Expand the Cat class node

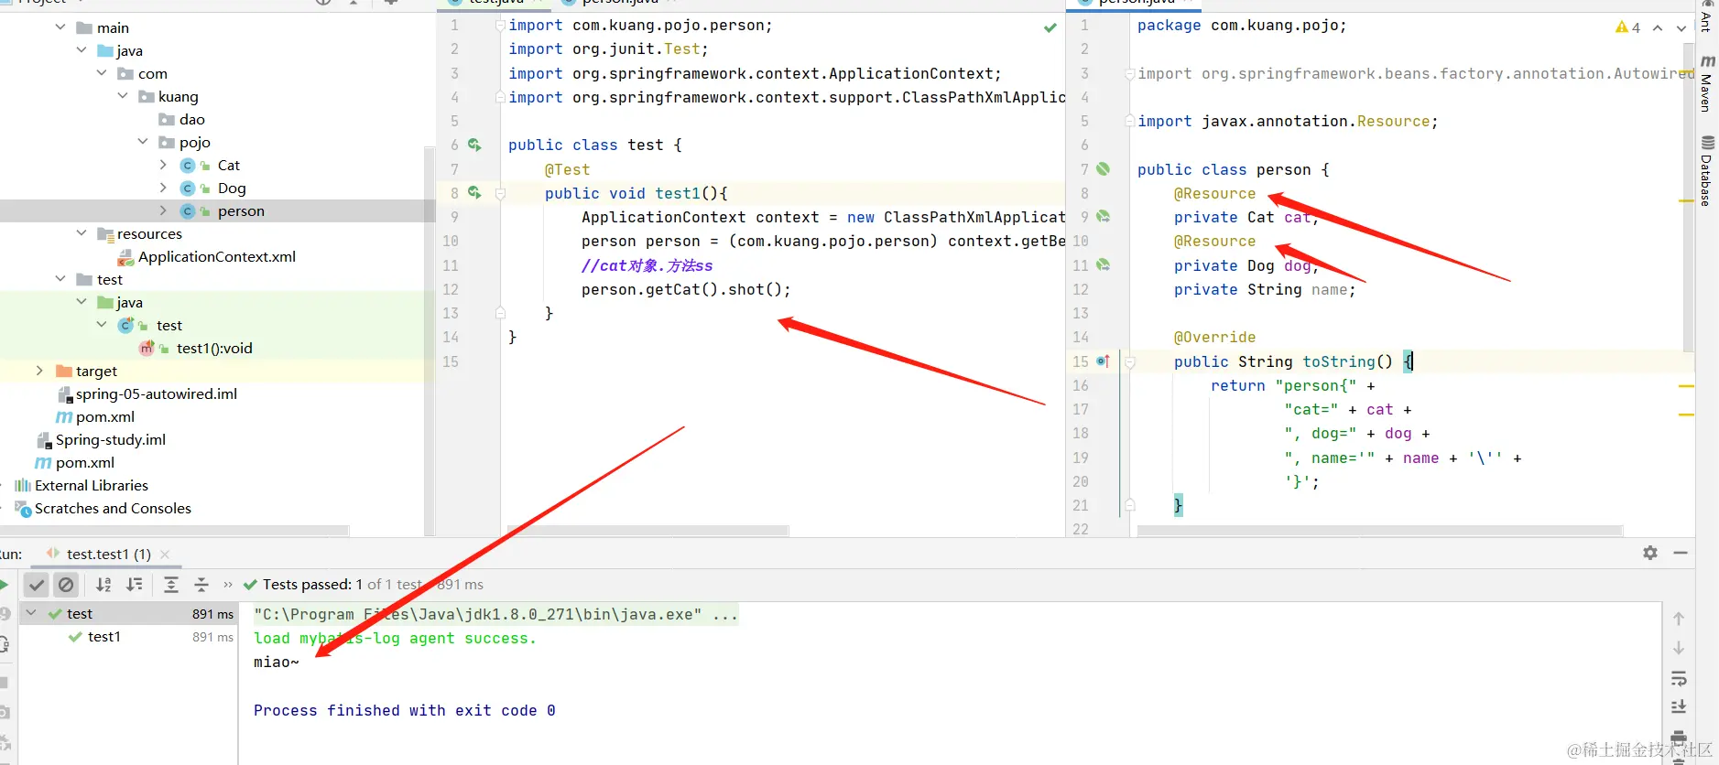pos(163,165)
